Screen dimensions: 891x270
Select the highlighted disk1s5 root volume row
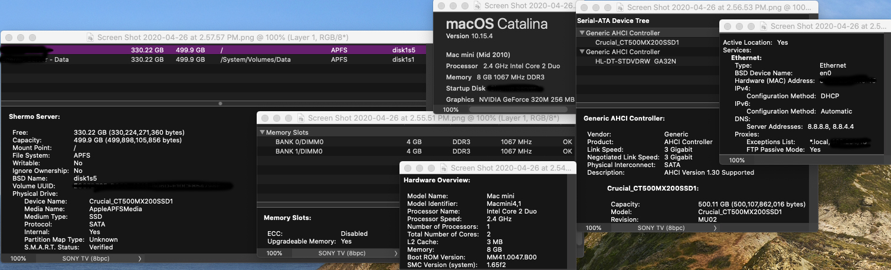[213, 50]
